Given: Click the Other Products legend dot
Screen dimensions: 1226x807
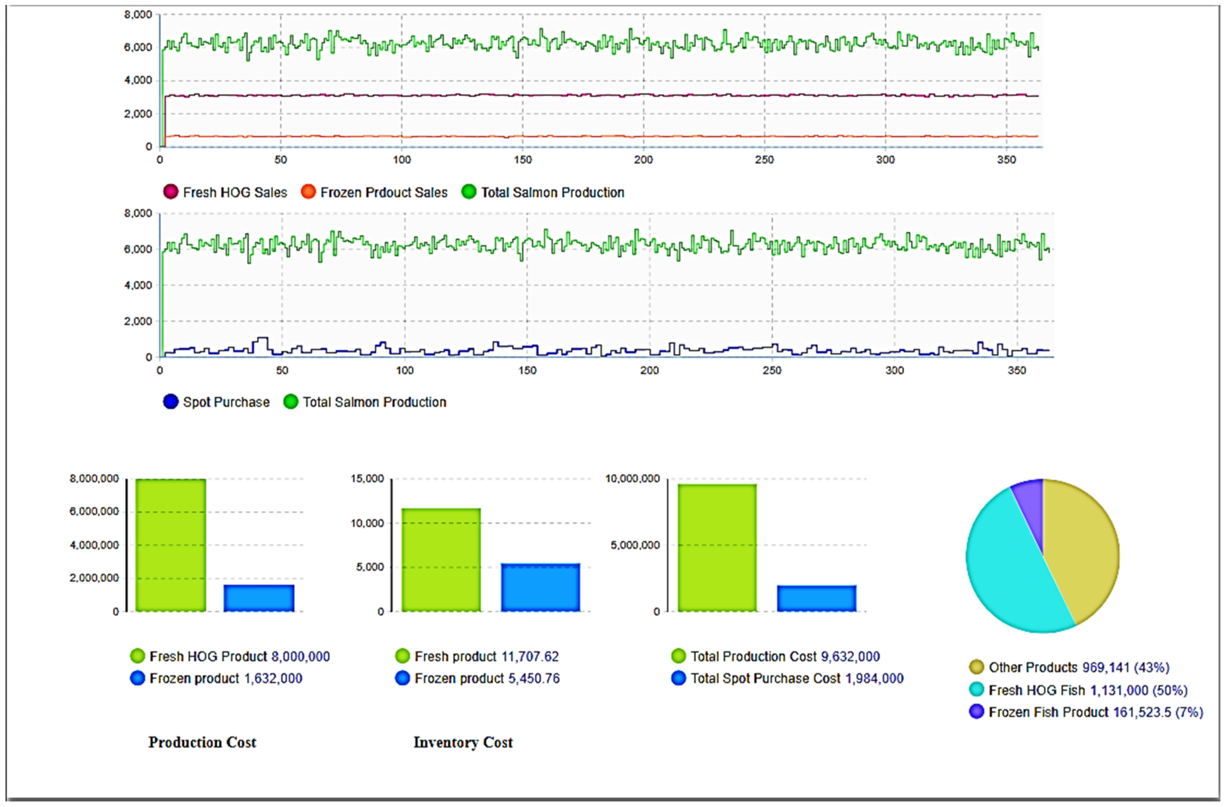Looking at the screenshot, I should pyautogui.click(x=976, y=667).
